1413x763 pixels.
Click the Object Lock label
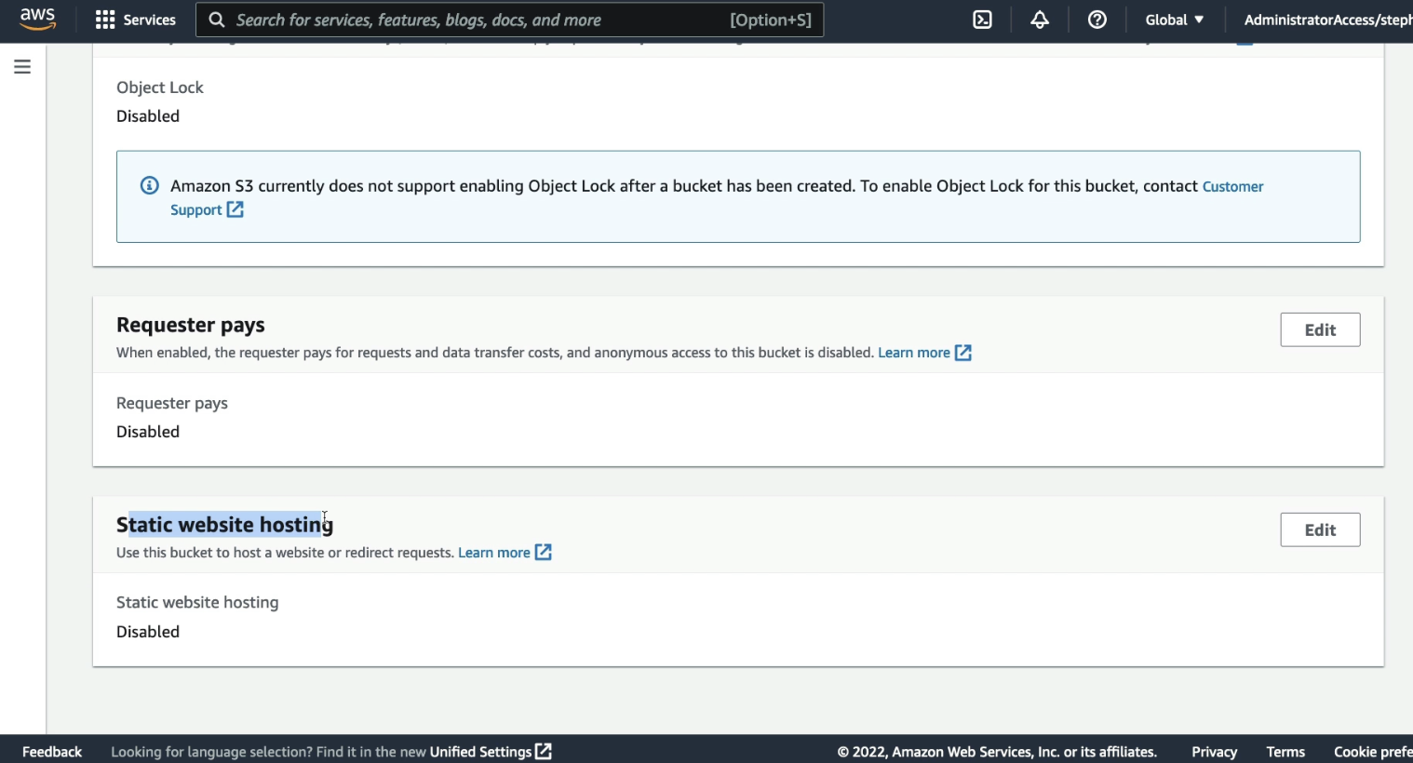(159, 87)
